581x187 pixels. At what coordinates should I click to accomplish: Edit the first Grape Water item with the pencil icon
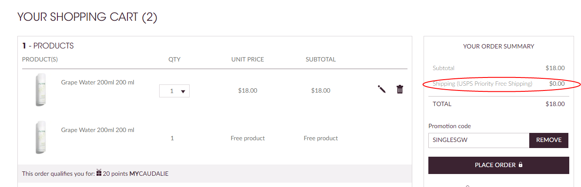click(x=382, y=89)
